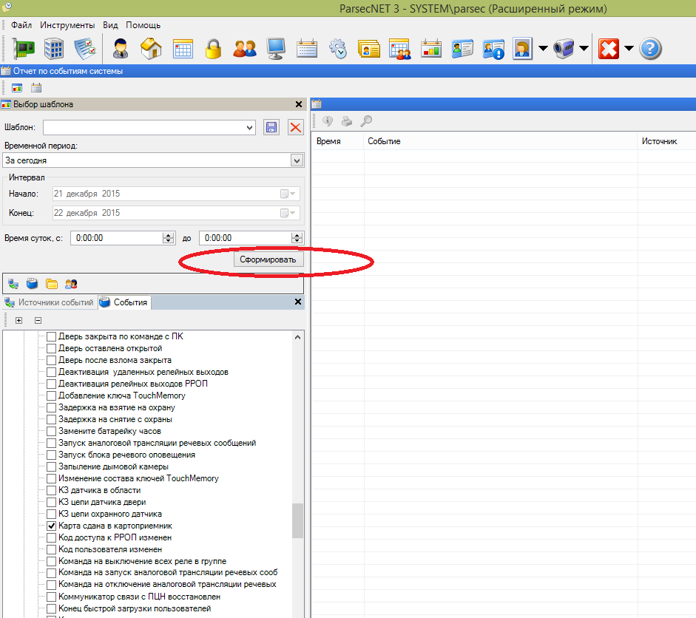Click the red X toolbar icon
This screenshot has height=618, width=696.
[x=609, y=48]
